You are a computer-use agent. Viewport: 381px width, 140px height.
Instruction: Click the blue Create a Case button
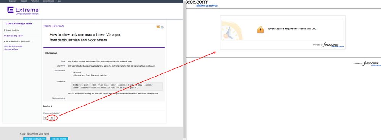coord(59,138)
